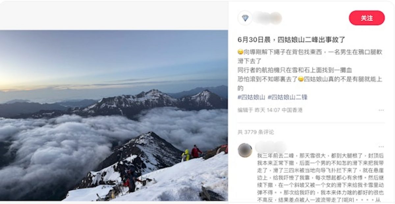Click the 共 3779 条评论 comment count
The height and width of the screenshot is (204, 395).
click(256, 132)
